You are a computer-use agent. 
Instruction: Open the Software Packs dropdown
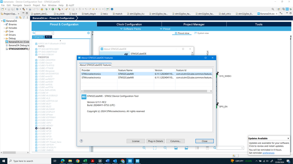(x=131, y=29)
